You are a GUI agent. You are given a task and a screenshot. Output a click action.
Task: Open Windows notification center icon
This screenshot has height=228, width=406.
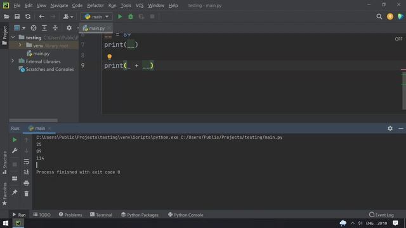click(x=395, y=223)
